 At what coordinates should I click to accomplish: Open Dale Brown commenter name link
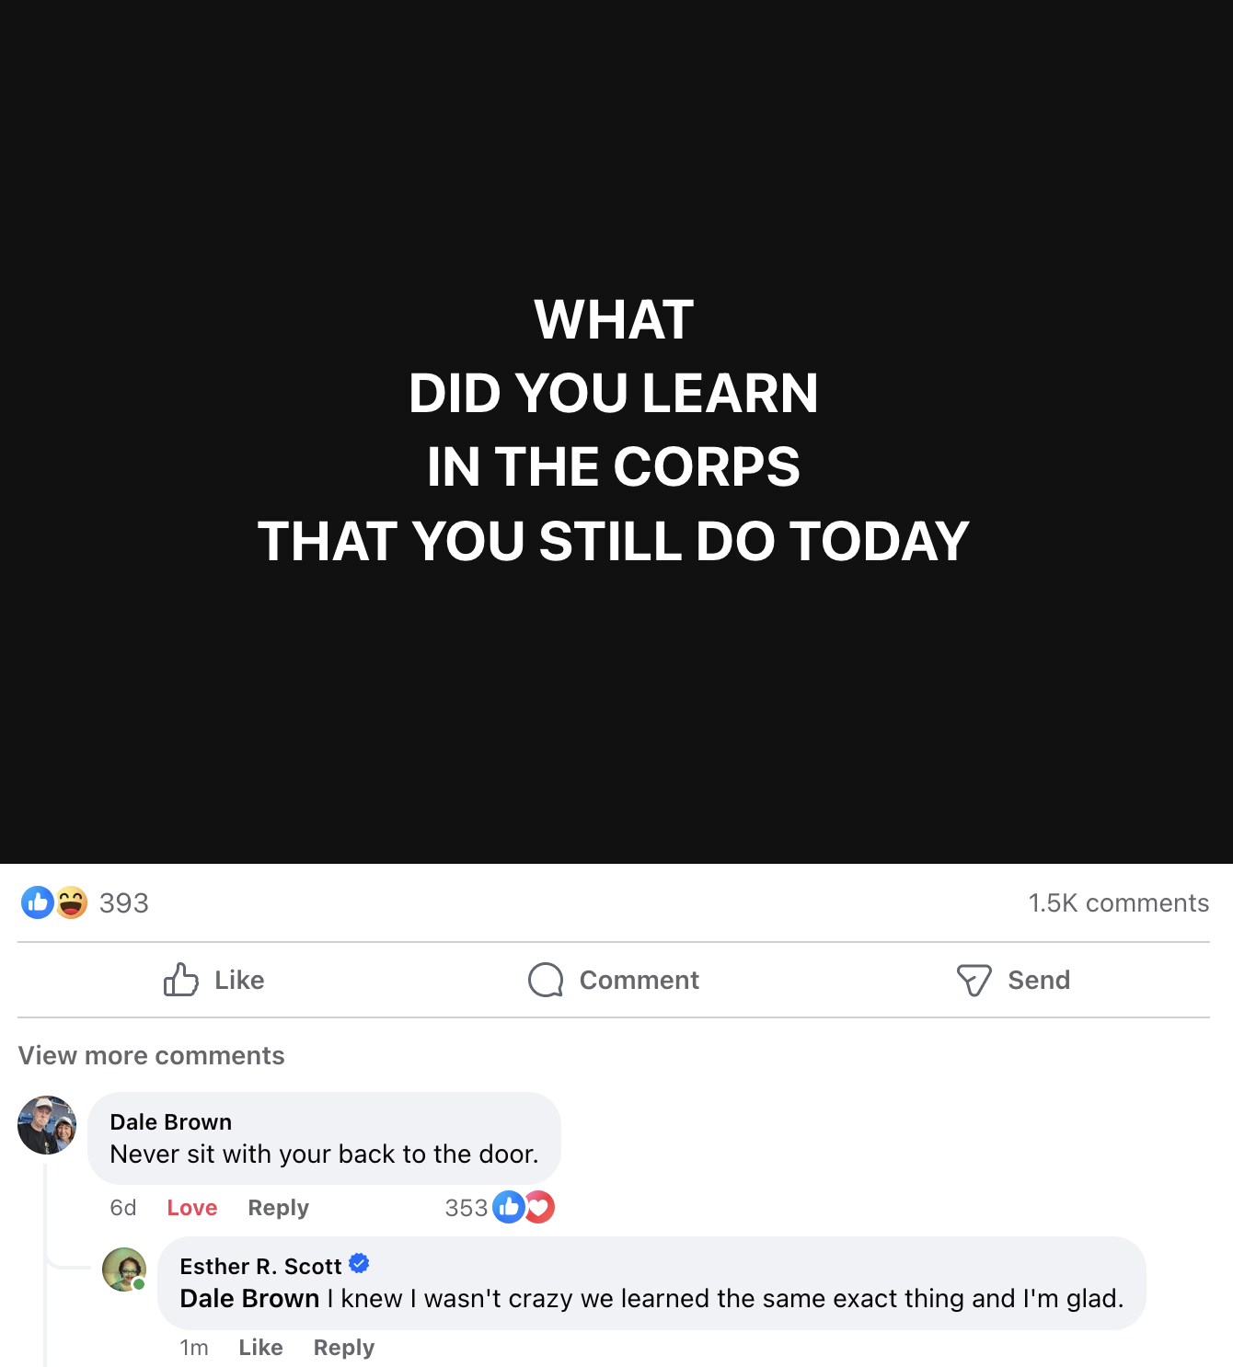pyautogui.click(x=171, y=1122)
